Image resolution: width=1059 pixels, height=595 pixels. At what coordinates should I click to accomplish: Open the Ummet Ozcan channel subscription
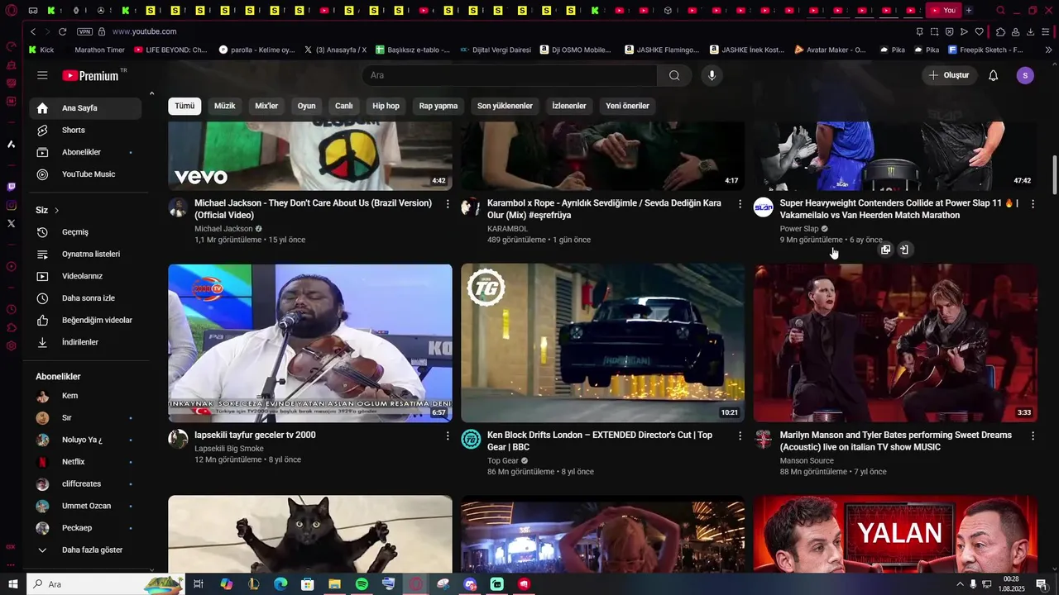[x=85, y=506]
